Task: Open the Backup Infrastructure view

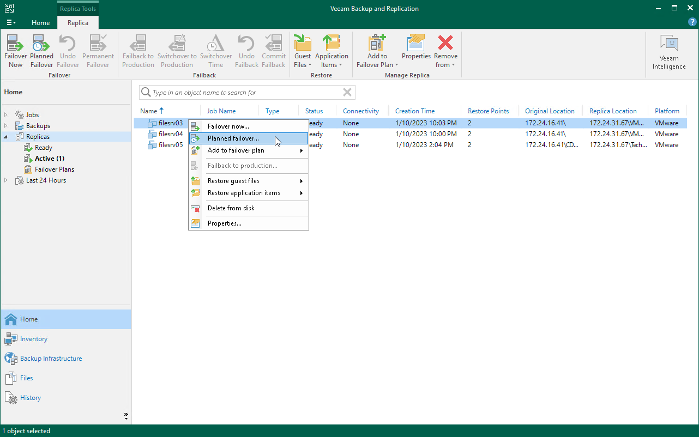Action: click(66, 359)
